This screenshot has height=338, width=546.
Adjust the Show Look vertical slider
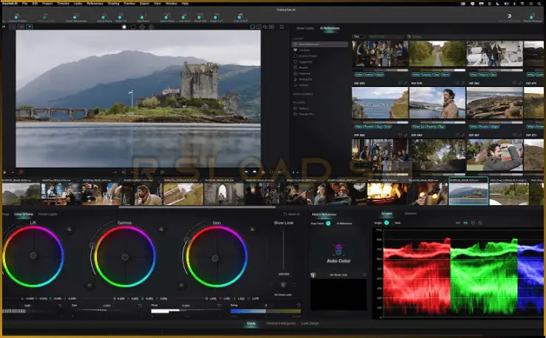coord(283,250)
